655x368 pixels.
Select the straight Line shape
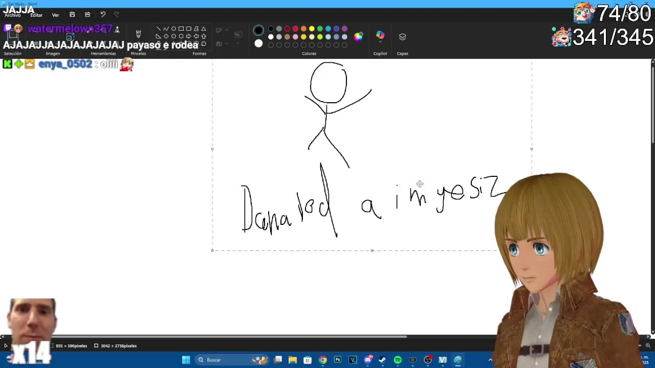(x=159, y=29)
